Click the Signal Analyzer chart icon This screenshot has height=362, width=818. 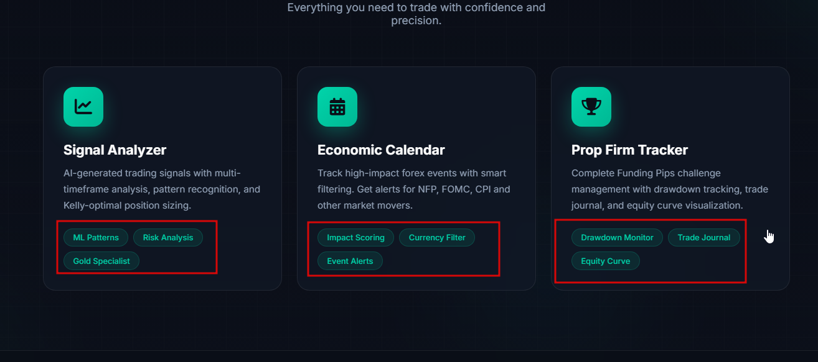pyautogui.click(x=83, y=107)
